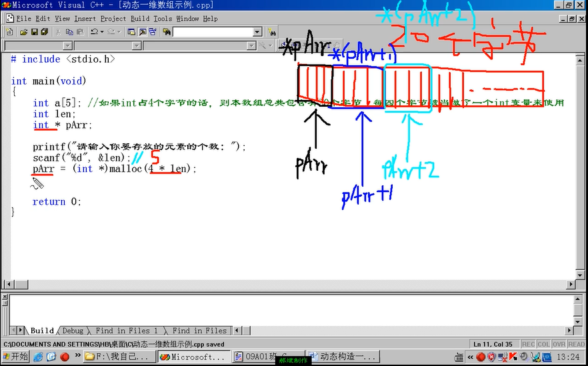The height and width of the screenshot is (366, 588).
Task: Expand hidden tray icons chevron
Action: pyautogui.click(x=470, y=357)
